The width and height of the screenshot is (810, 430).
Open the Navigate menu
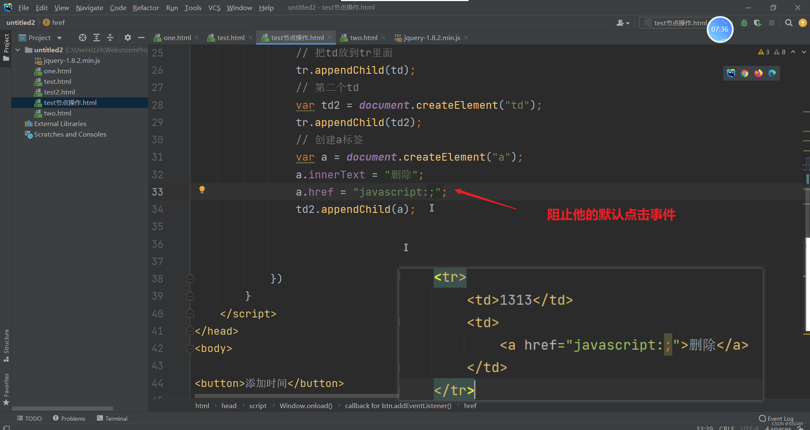[89, 8]
